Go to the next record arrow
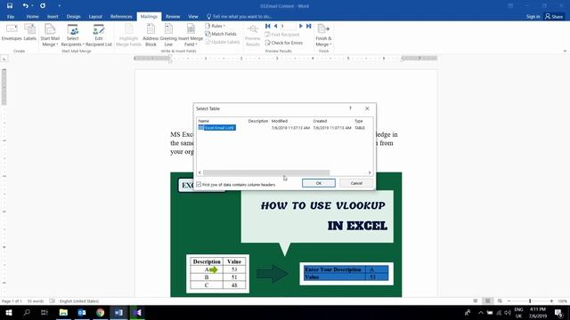Viewport: 570px width, 320px height. pyautogui.click(x=301, y=26)
